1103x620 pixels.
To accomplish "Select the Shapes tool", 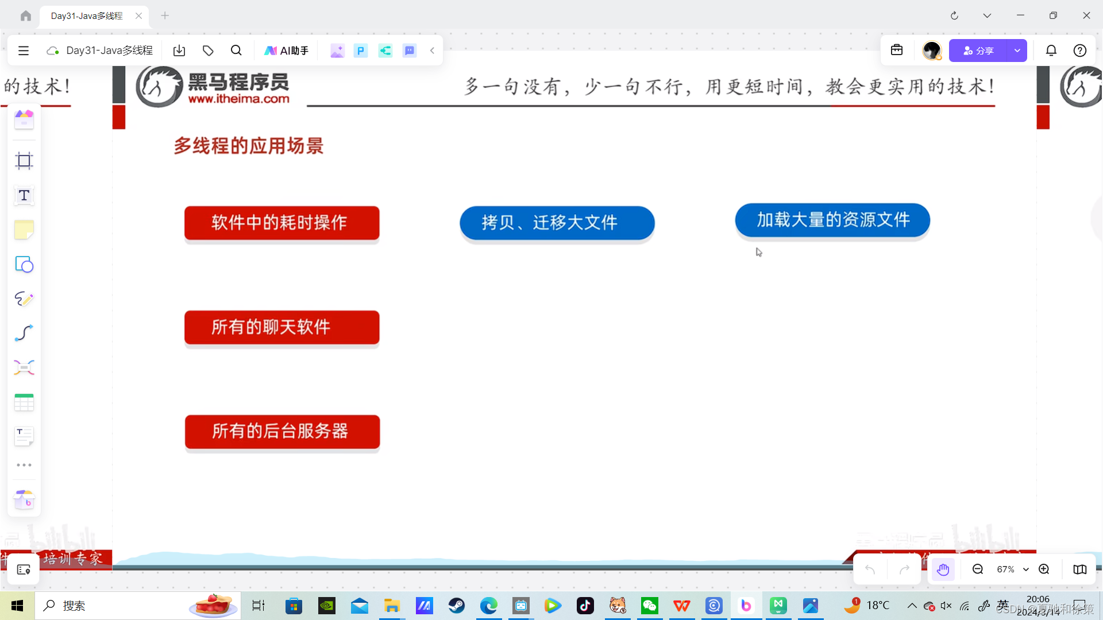I will click(x=24, y=265).
